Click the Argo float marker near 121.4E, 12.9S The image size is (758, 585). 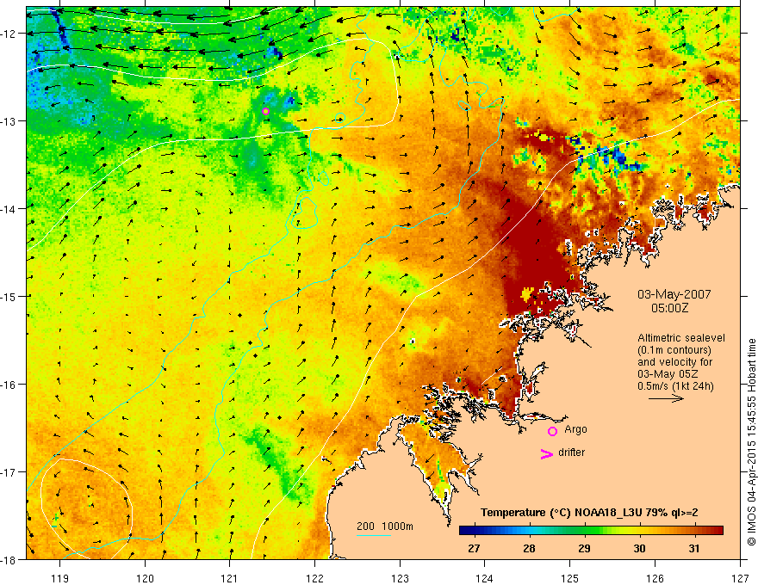265,112
